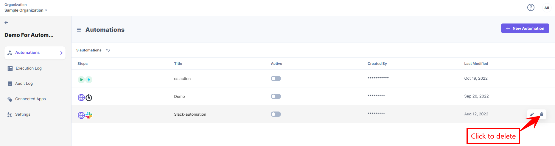Click the AB user avatar
Viewport: 555px width, 146px height.
[547, 8]
